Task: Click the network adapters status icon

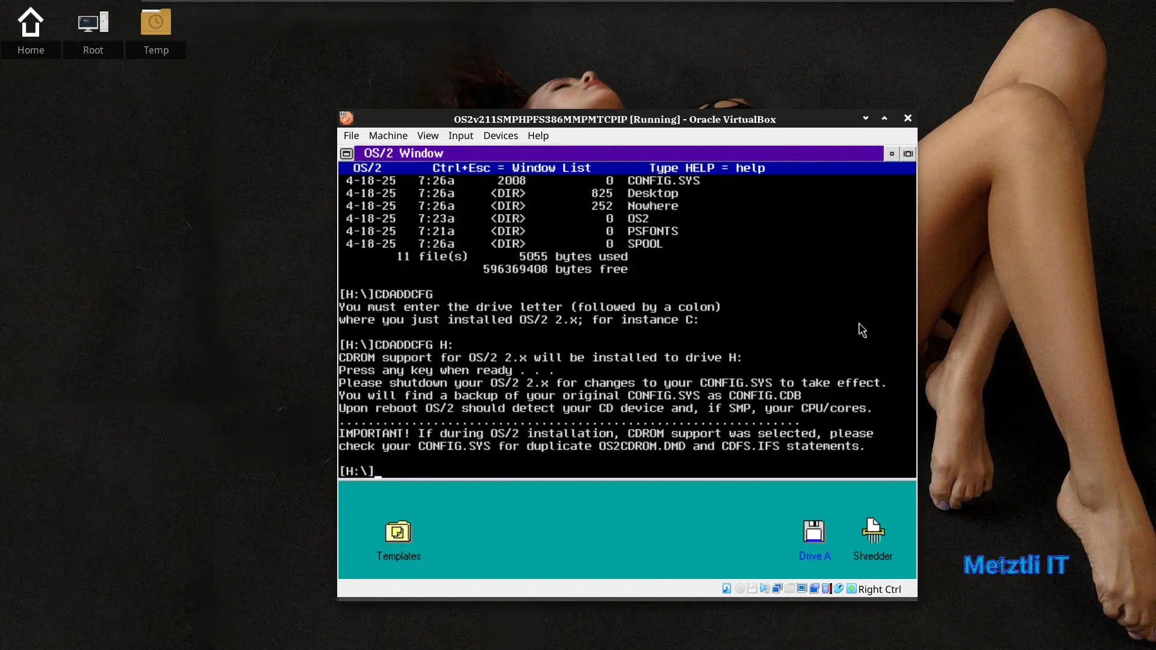Action: click(777, 589)
